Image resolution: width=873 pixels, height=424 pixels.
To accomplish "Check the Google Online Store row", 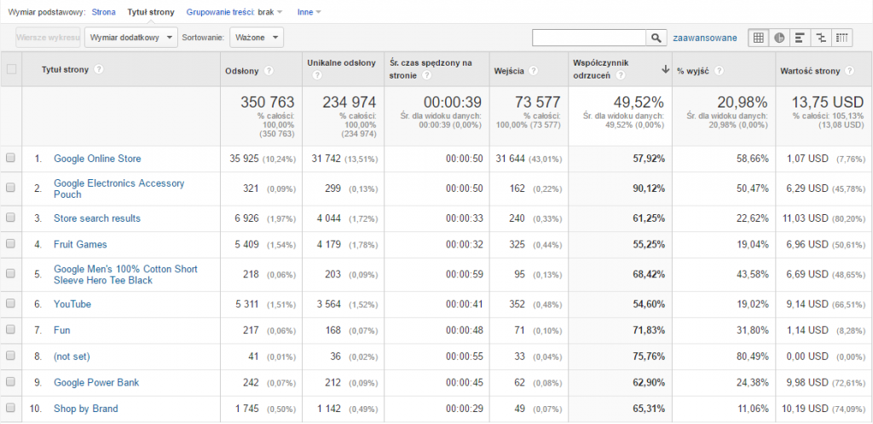I will click(10, 158).
